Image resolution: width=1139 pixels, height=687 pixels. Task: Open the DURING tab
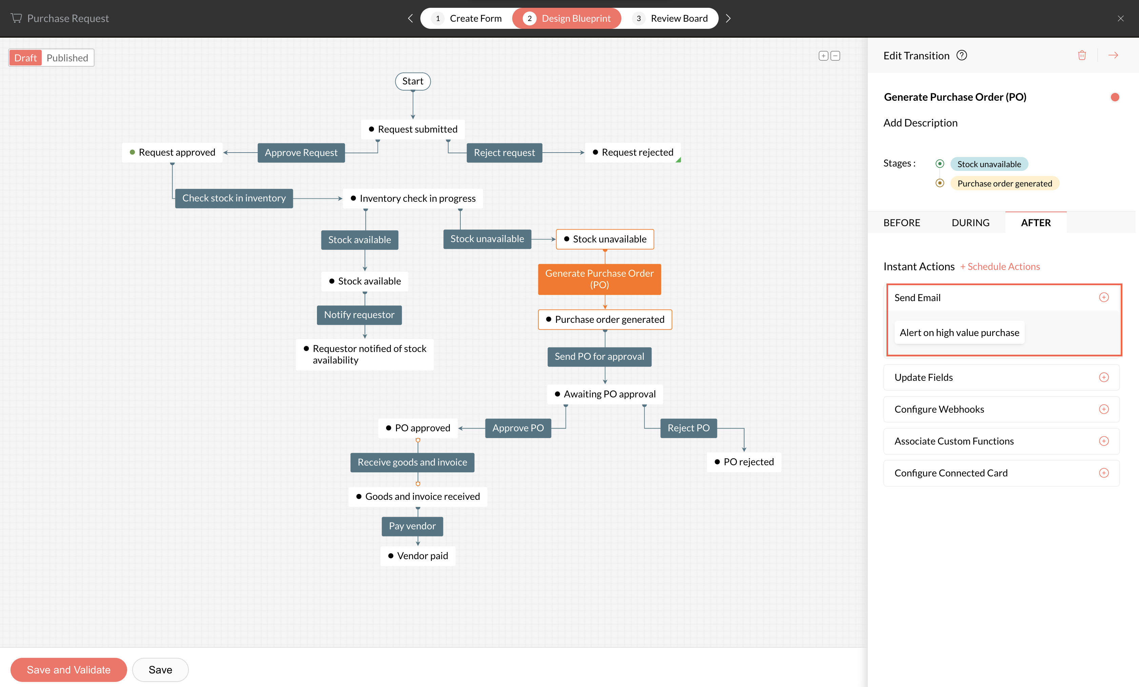point(970,223)
